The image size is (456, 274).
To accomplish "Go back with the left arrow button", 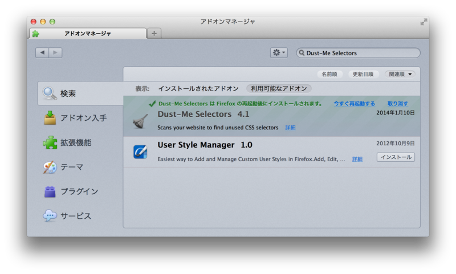I will [42, 52].
